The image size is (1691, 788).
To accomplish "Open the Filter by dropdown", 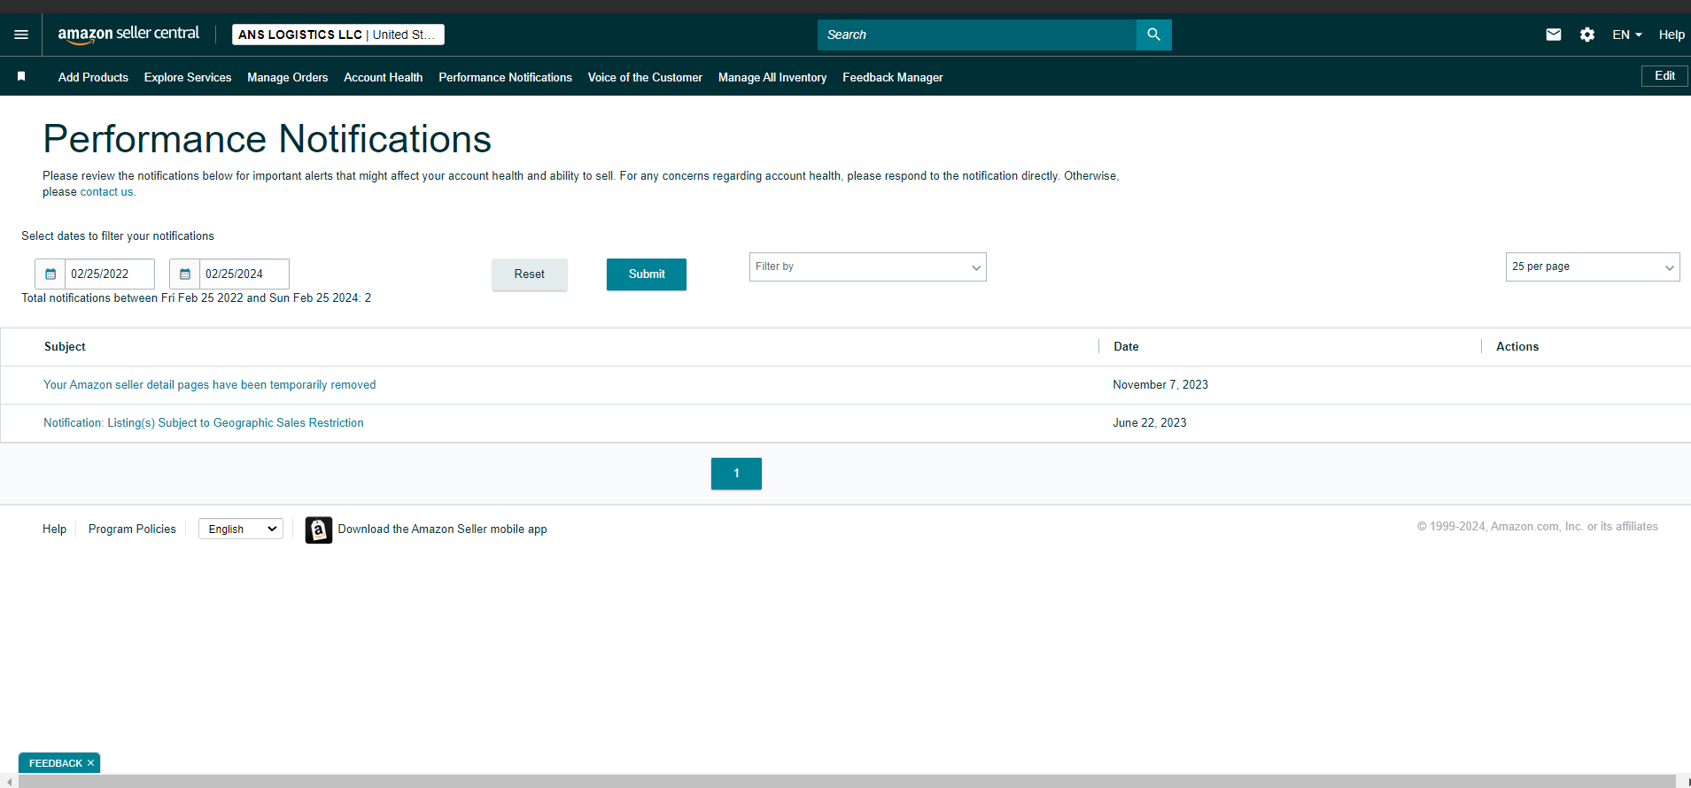I will click(x=868, y=267).
